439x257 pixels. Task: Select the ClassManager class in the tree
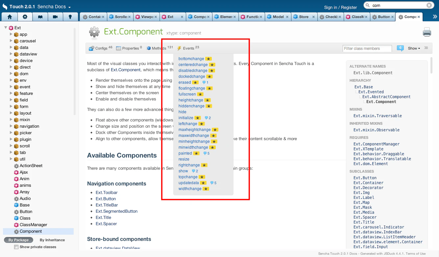33,225
